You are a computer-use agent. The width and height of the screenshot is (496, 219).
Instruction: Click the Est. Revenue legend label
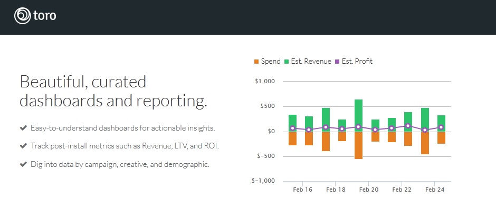[x=311, y=61]
